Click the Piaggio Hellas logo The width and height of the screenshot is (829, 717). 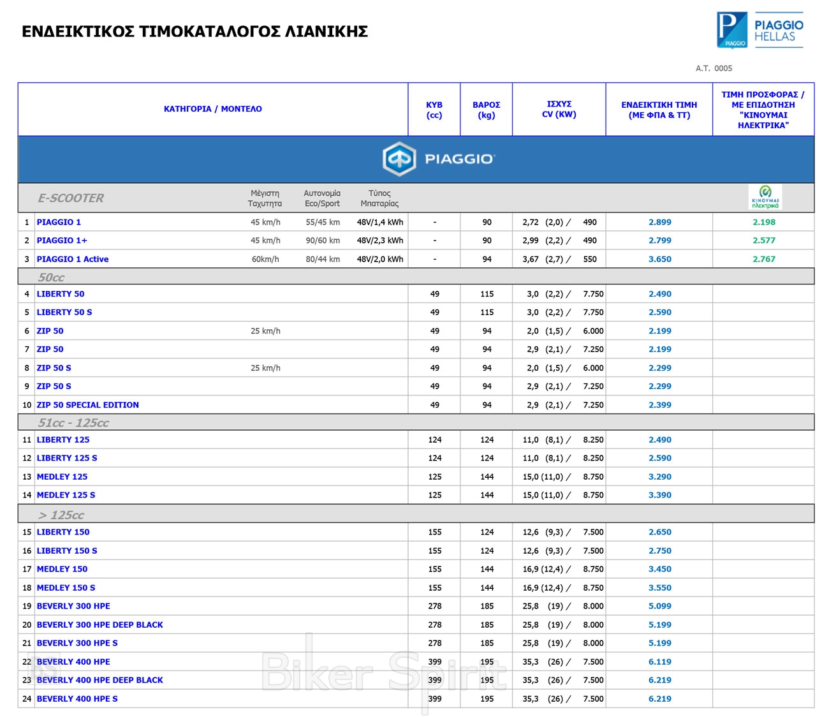pyautogui.click(x=759, y=30)
